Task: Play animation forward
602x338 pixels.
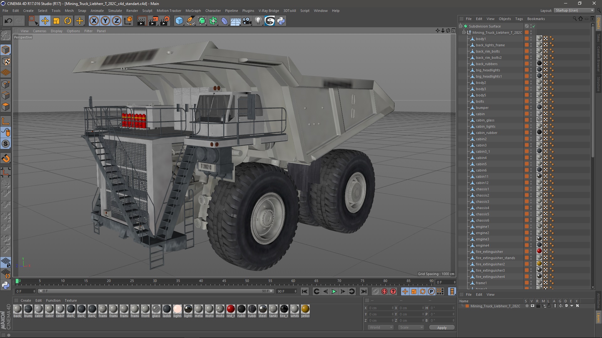Action: click(x=334, y=291)
